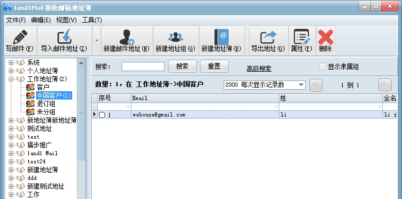Screen dimensions: 402x199
Task: Expand the 测试地址 tree node
Action: tap(11, 128)
